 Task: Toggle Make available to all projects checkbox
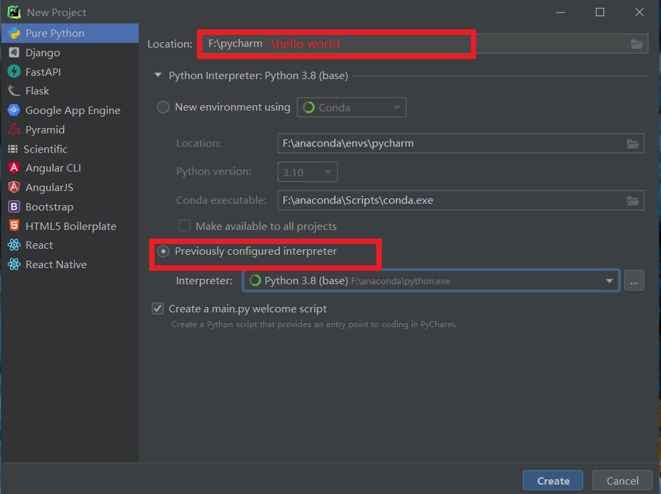pos(184,226)
